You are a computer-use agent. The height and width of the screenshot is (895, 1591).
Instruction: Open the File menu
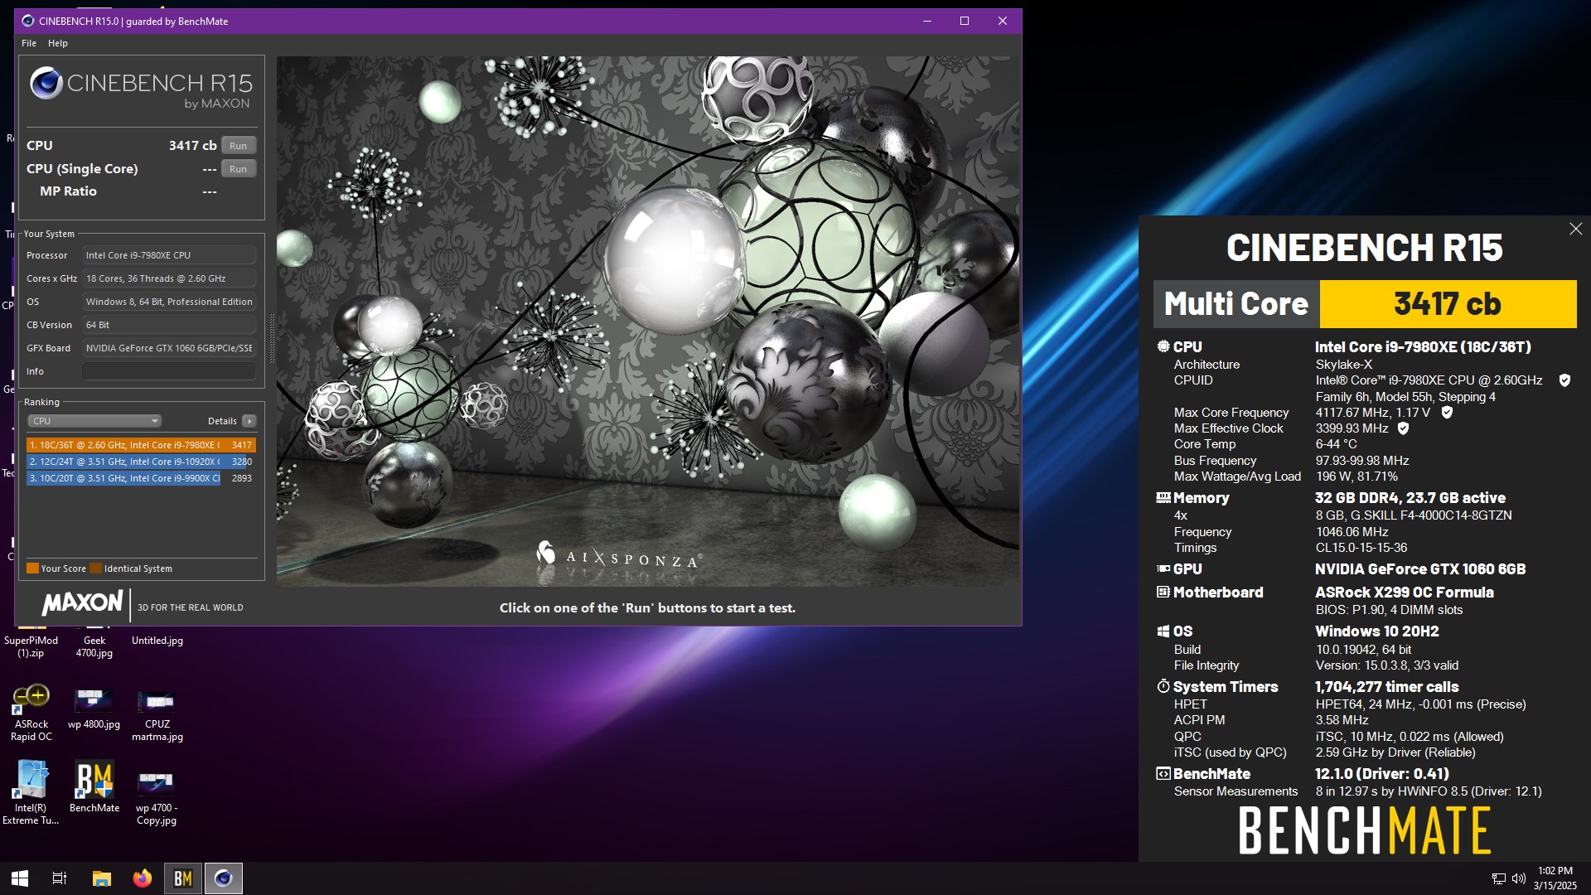coord(29,43)
